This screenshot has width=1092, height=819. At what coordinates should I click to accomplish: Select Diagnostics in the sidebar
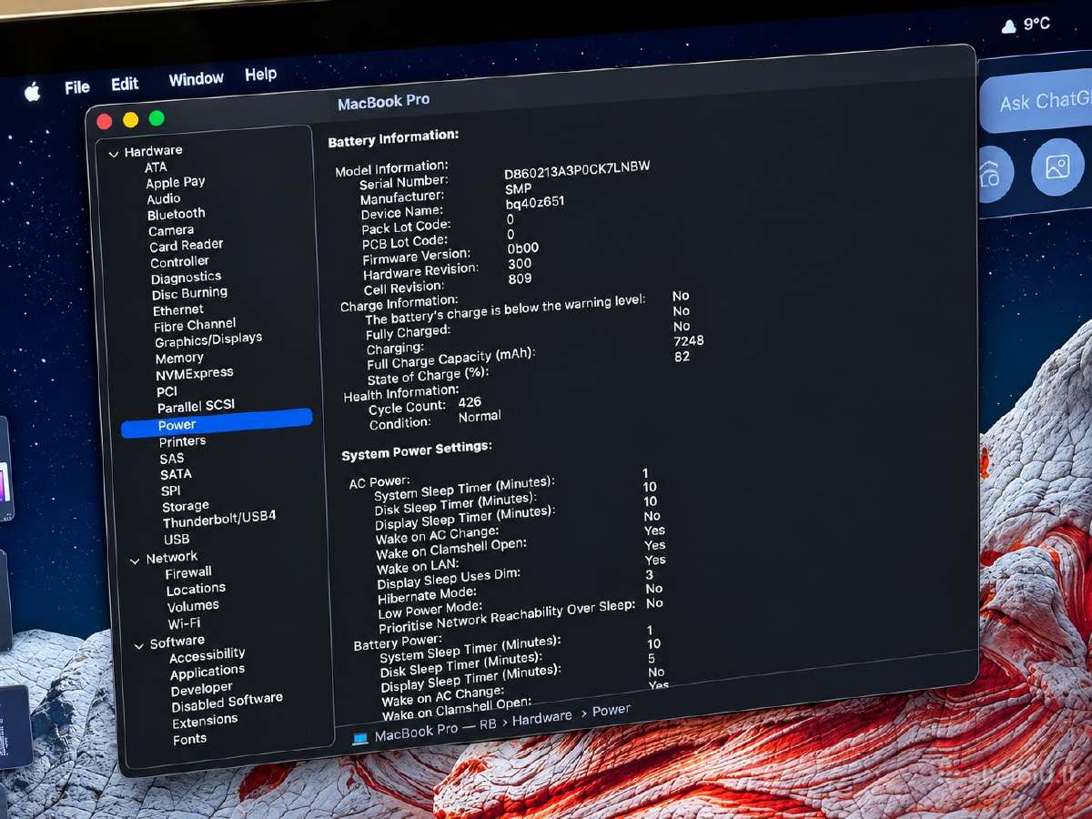point(186,277)
